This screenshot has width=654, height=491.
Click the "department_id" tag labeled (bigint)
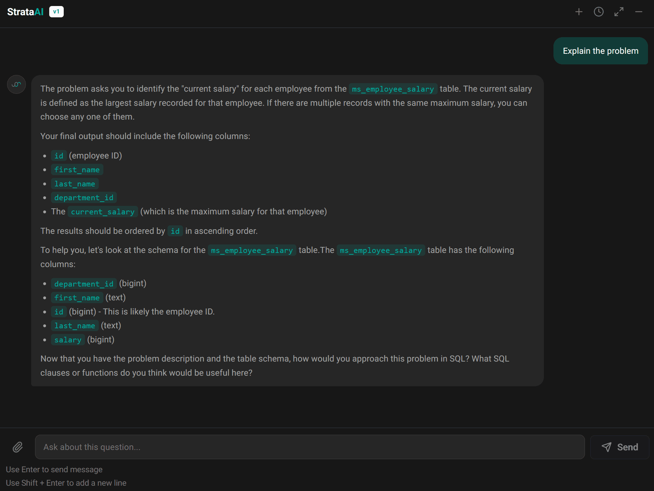[x=84, y=284]
